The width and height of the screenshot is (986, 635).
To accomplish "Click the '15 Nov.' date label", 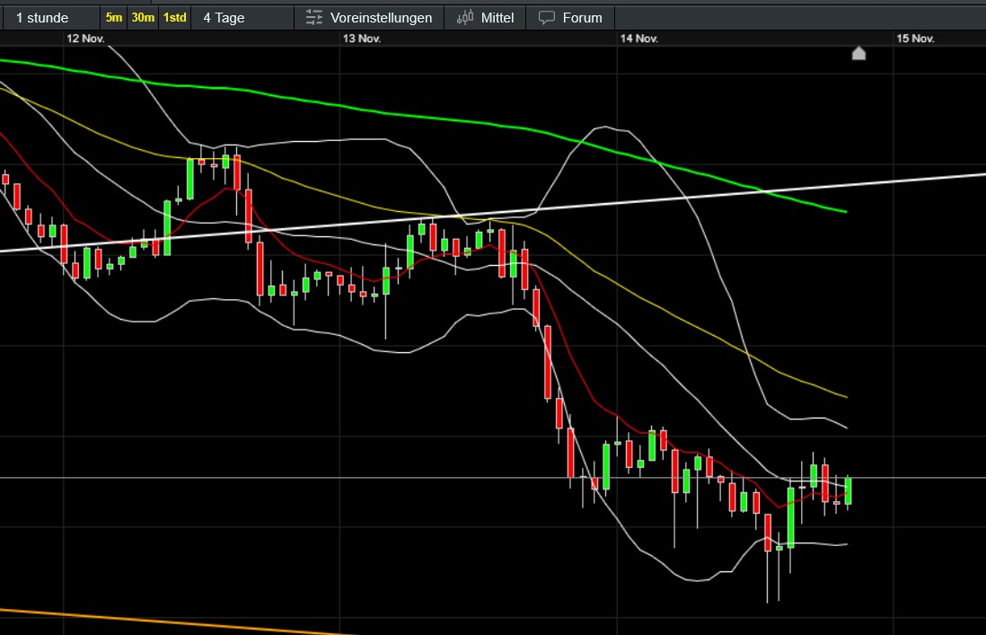I will [x=916, y=39].
